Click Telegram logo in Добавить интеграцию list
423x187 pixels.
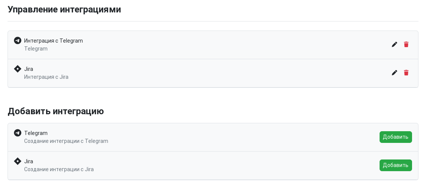[x=17, y=133]
